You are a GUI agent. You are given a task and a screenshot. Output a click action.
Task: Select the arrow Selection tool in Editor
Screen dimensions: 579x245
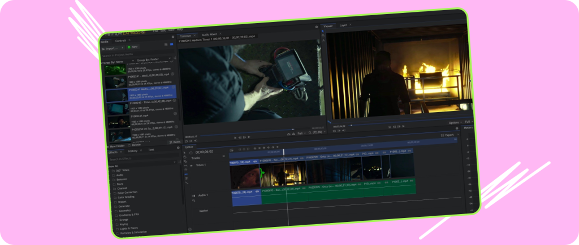(185, 152)
